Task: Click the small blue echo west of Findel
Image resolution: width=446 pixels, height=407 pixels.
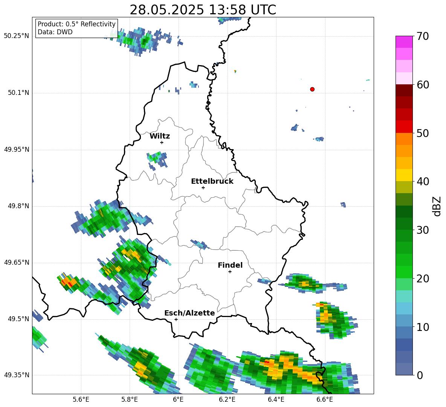Action: tap(200, 244)
